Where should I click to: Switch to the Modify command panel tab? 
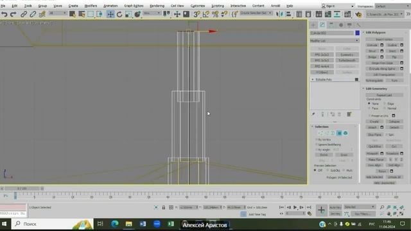pos(322,25)
